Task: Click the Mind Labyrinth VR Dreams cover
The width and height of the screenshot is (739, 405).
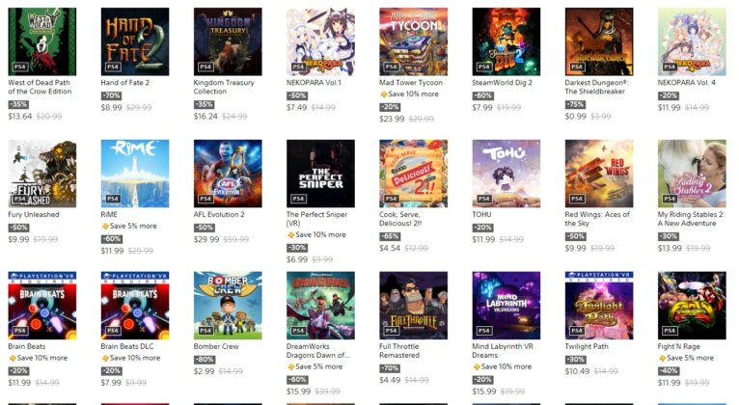Action: (x=506, y=305)
